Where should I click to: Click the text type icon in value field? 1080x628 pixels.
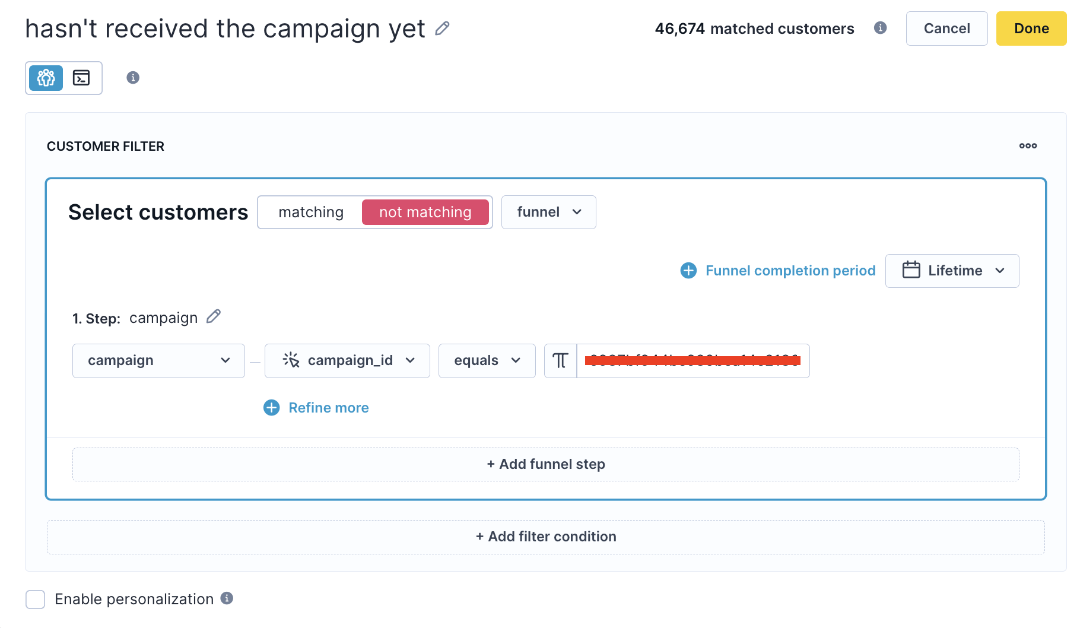coord(560,361)
